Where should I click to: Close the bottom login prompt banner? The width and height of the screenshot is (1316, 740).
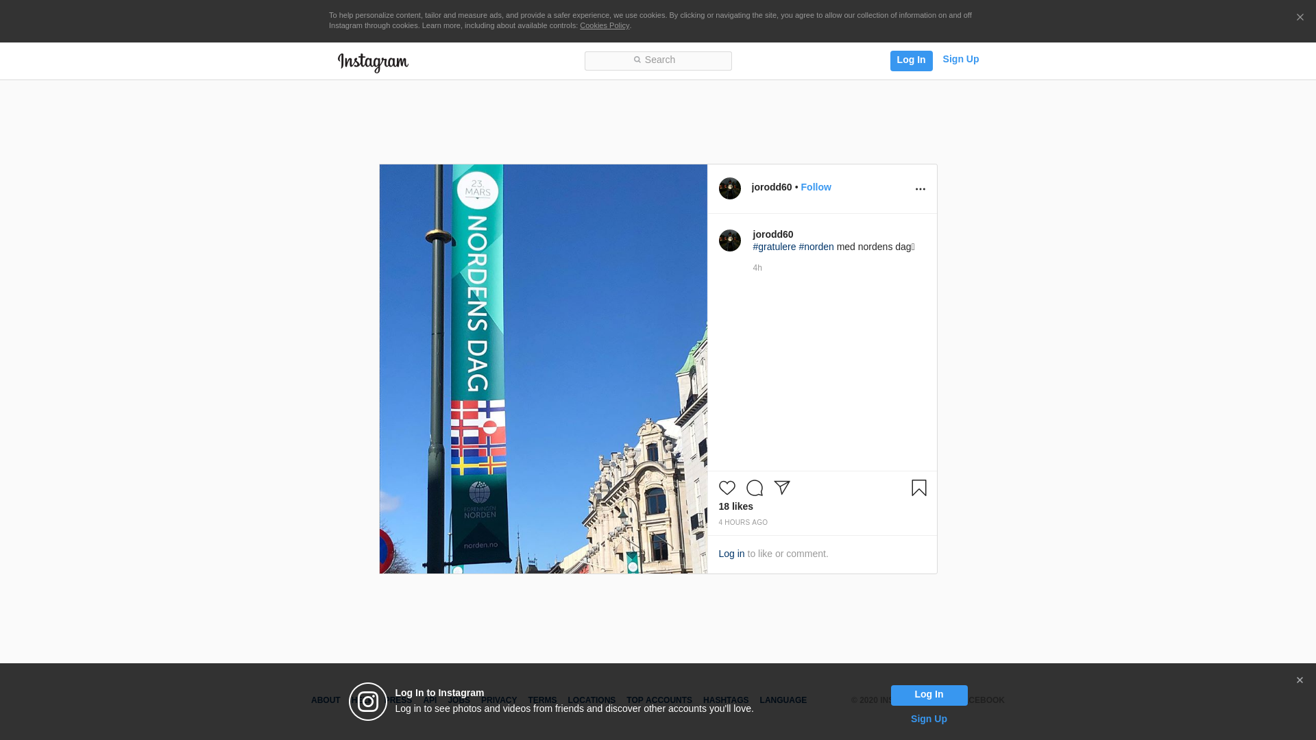pos(1299,680)
